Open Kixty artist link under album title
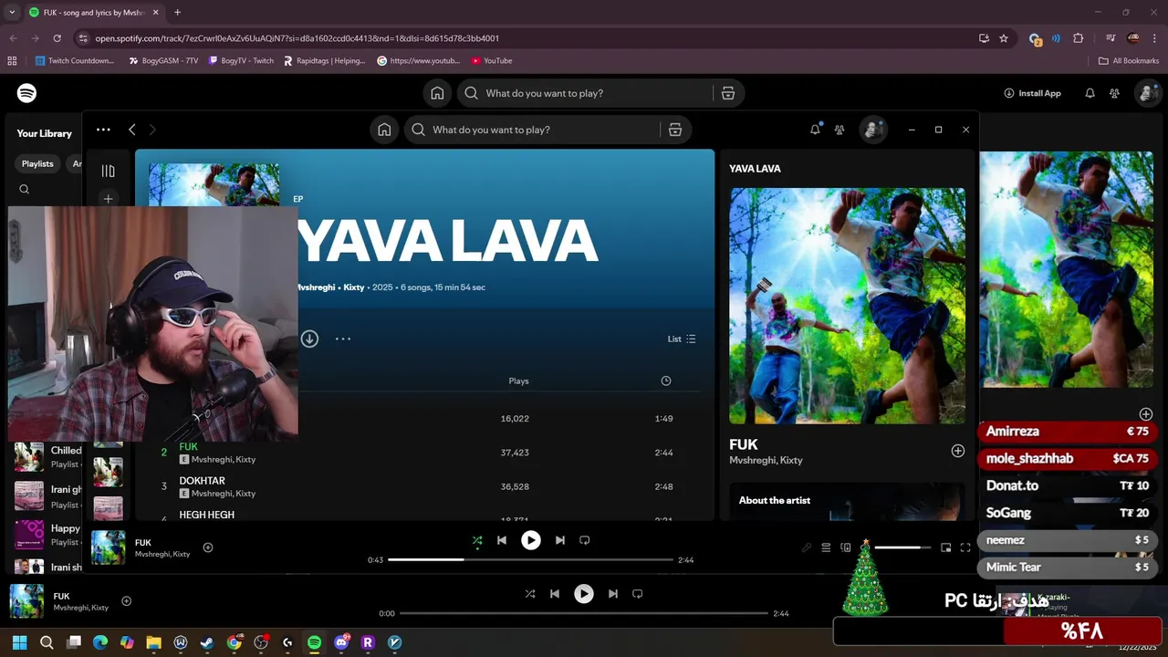1168x657 pixels. (x=353, y=287)
